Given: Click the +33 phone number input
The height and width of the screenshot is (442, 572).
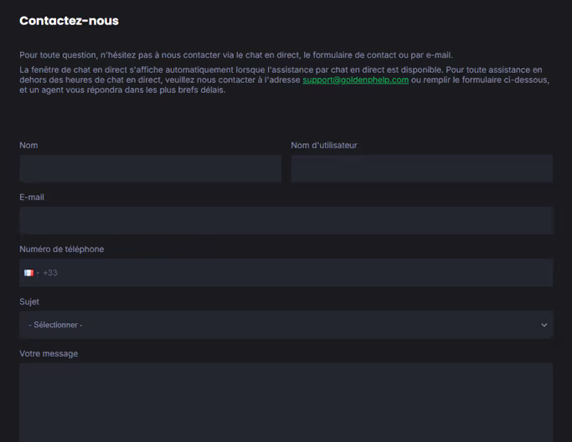Looking at the screenshot, I should 293,273.
